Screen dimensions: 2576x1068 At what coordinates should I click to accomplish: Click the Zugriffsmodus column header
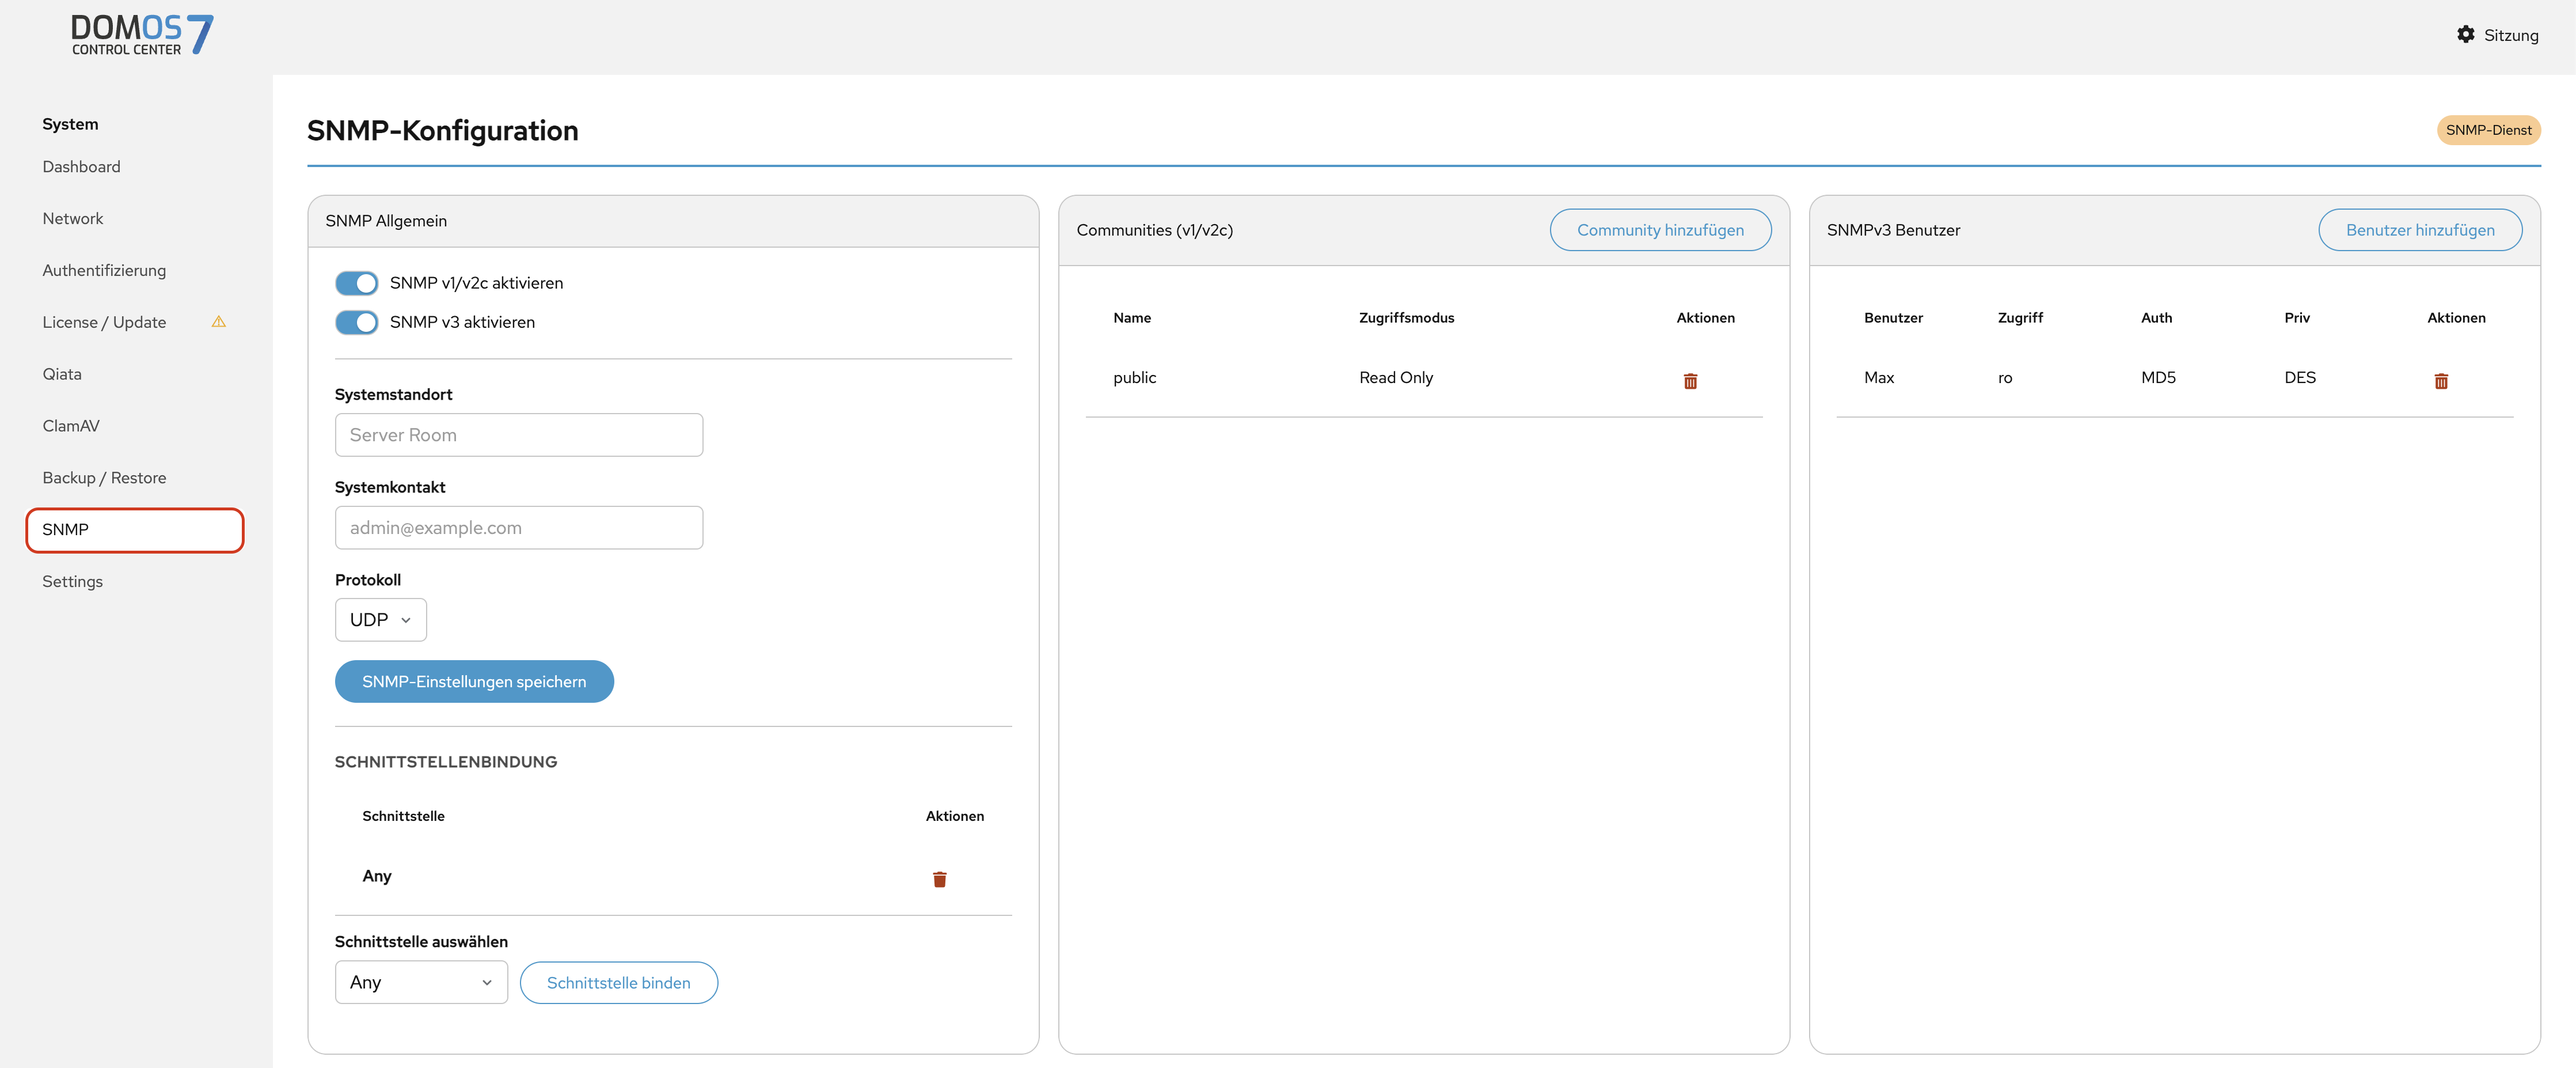[1406, 317]
